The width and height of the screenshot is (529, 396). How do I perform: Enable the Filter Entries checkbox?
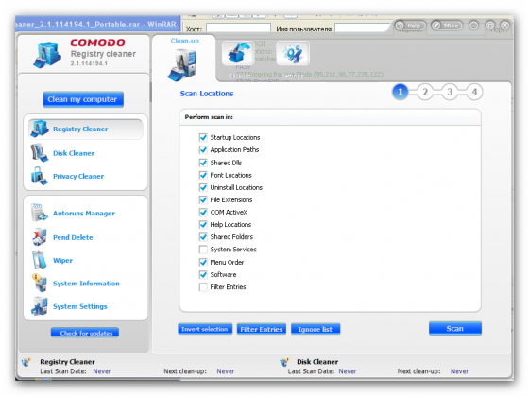203,287
